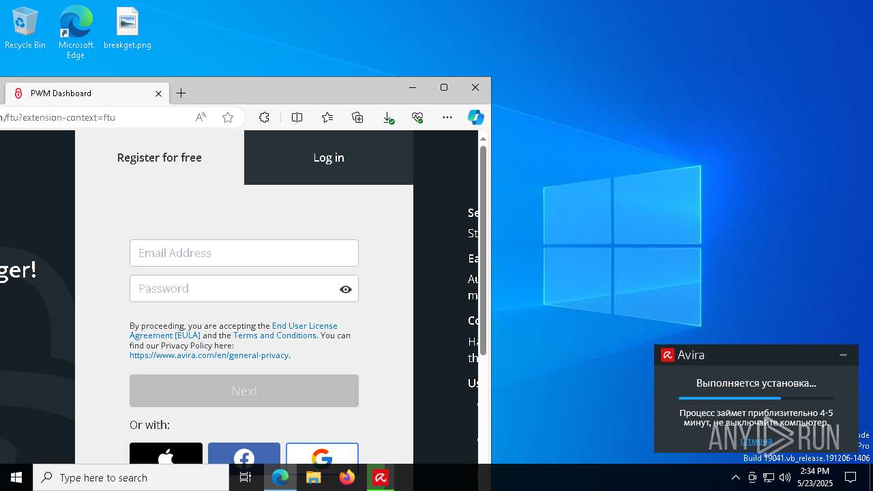
Task: Click the Read aloud icon in address bar
Action: coord(201,117)
